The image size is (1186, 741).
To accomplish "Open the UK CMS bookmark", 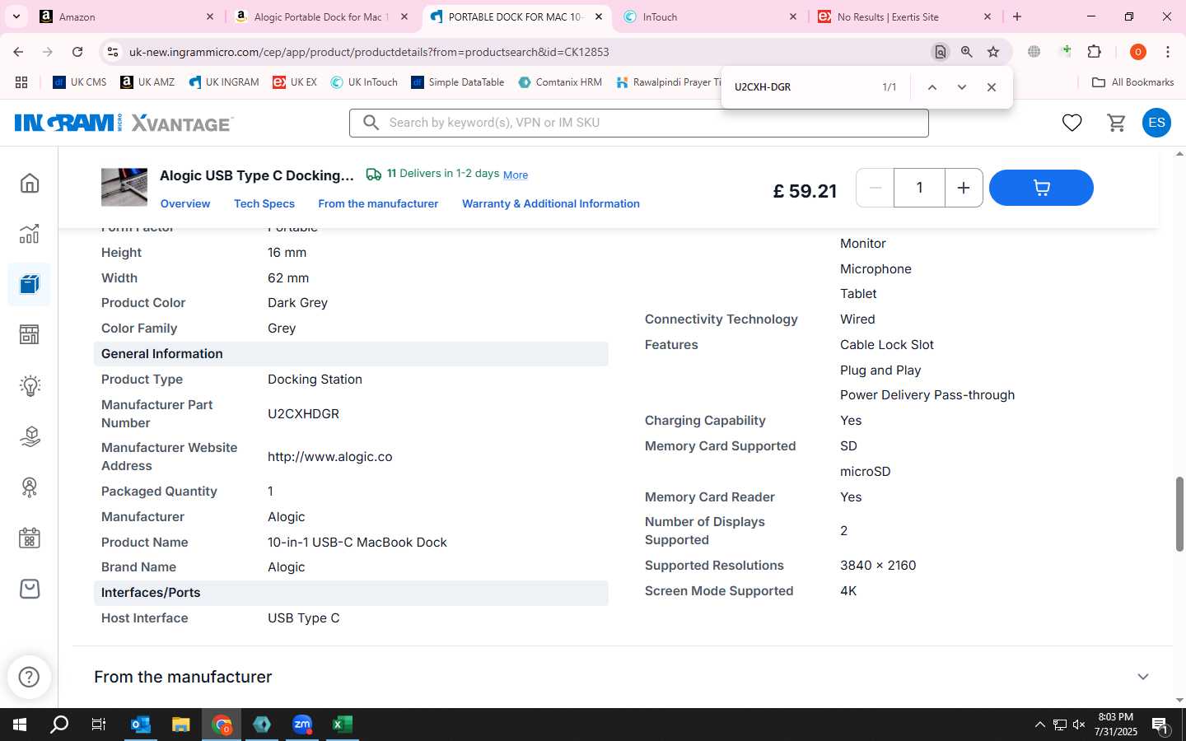I will click(80, 82).
